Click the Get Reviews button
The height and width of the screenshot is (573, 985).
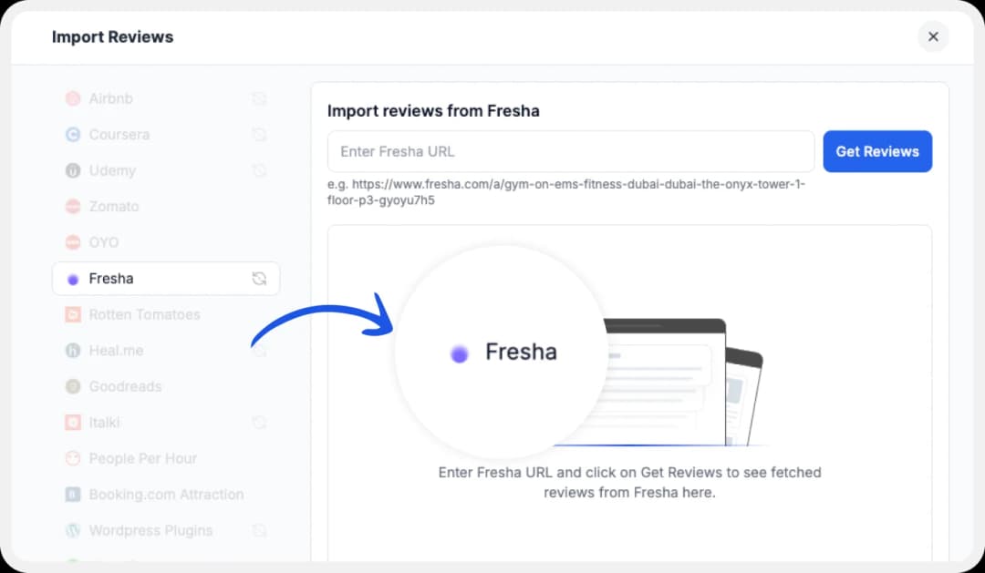877,151
